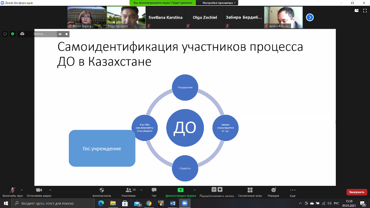
Task: Click the green encryption shield icon
Action: coord(12,34)
